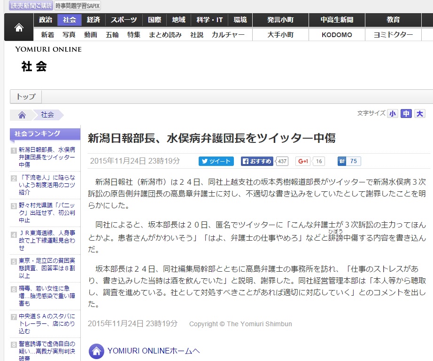Click the 社会 breadcrumb link
Screen dimensions: 433x361
click(x=47, y=115)
